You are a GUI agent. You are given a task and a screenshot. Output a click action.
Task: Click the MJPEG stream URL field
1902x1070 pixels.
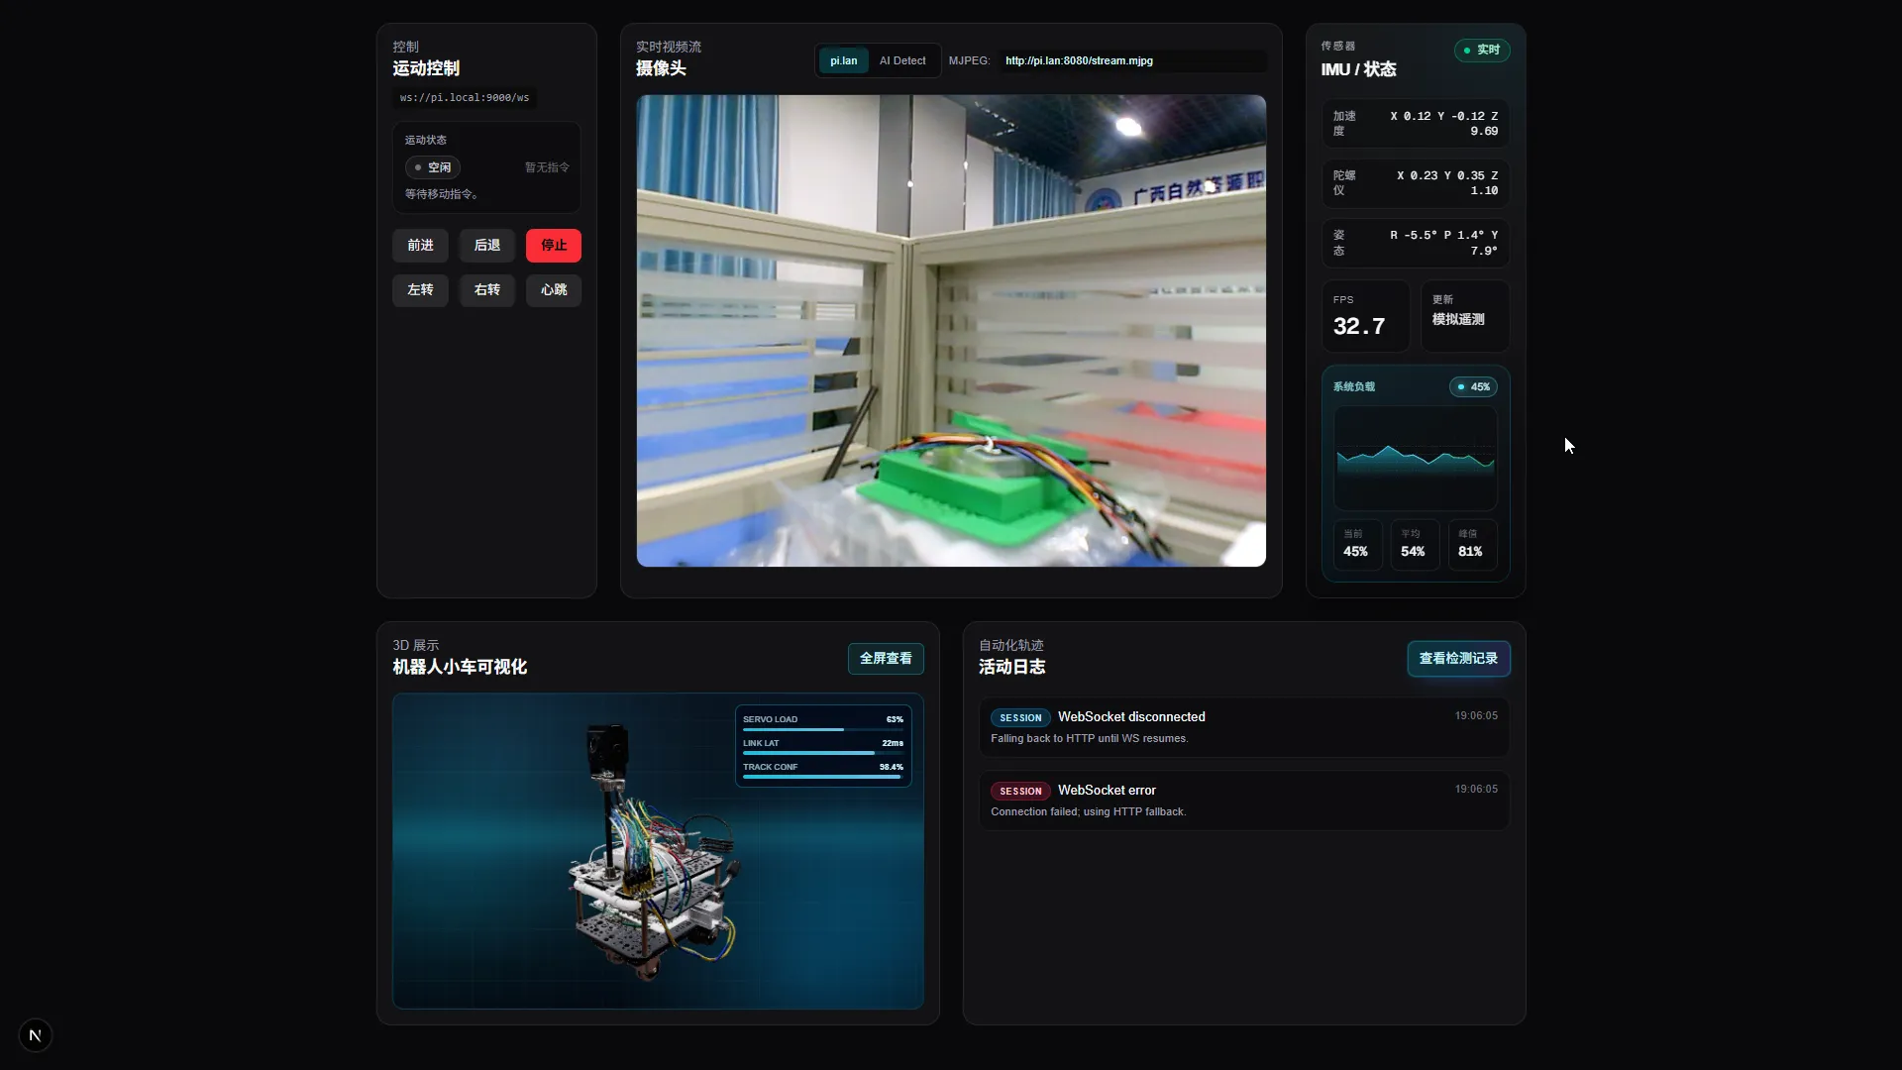tap(1132, 60)
